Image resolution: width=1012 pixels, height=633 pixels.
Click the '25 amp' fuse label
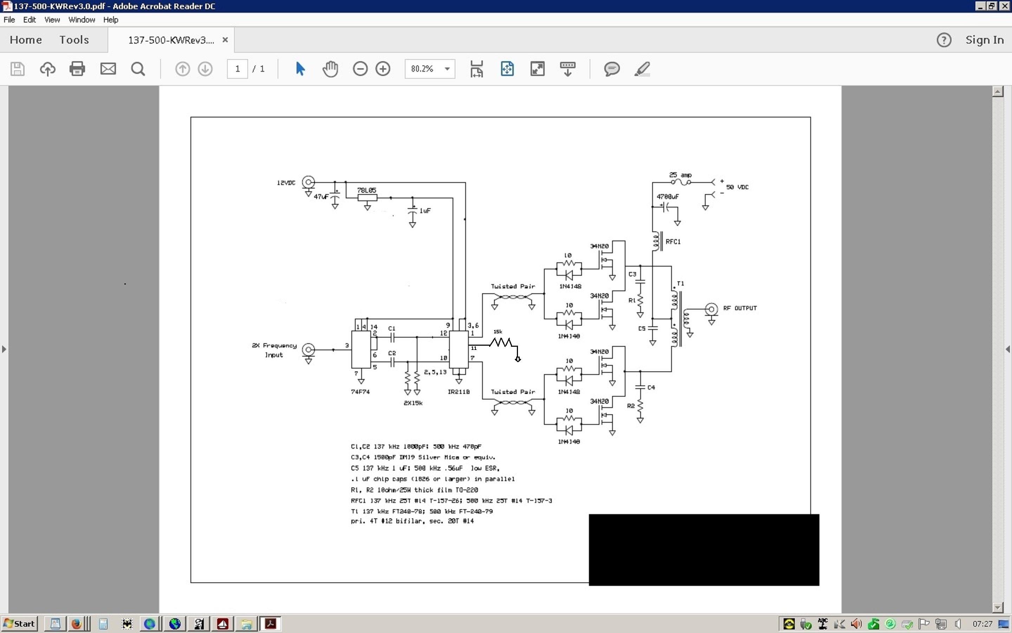tap(680, 175)
